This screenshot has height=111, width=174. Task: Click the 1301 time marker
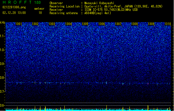(x=19, y=24)
